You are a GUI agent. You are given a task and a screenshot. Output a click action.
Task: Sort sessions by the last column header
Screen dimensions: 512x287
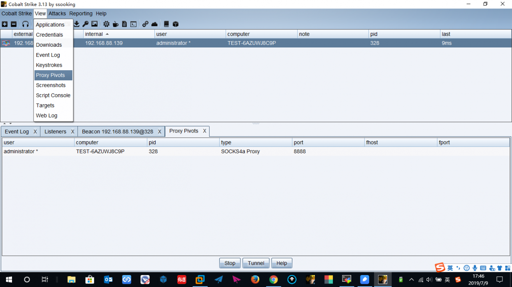[x=476, y=34]
